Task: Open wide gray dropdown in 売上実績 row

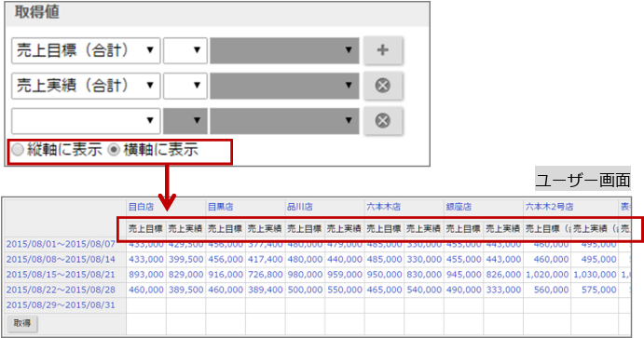Action: [284, 86]
